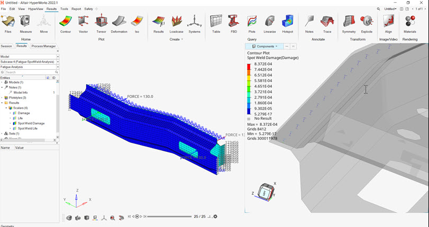This screenshot has width=429, height=227.
Task: Open the Vector plot tool
Action: [x=83, y=23]
